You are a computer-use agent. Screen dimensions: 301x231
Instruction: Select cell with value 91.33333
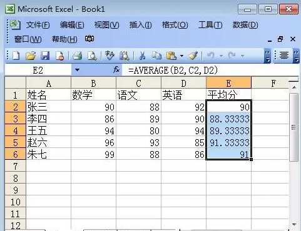tap(228, 142)
